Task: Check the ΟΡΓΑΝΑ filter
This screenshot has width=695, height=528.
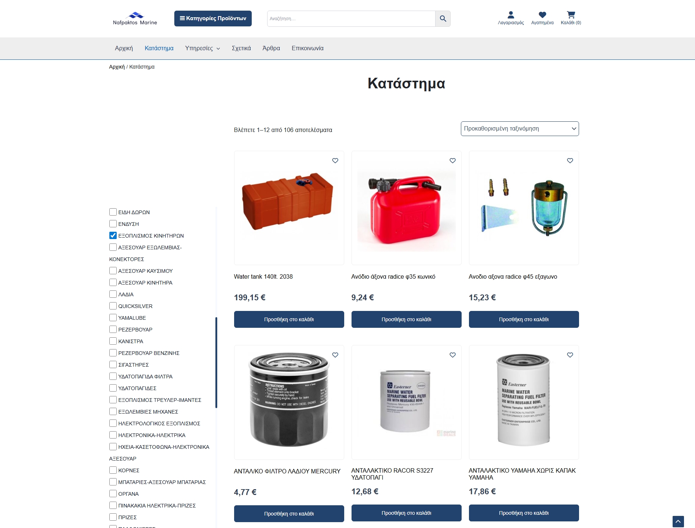Action: pos(113,494)
